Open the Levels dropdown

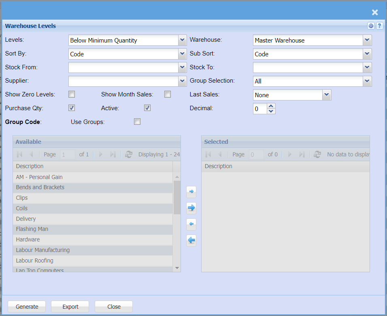pyautogui.click(x=182, y=40)
